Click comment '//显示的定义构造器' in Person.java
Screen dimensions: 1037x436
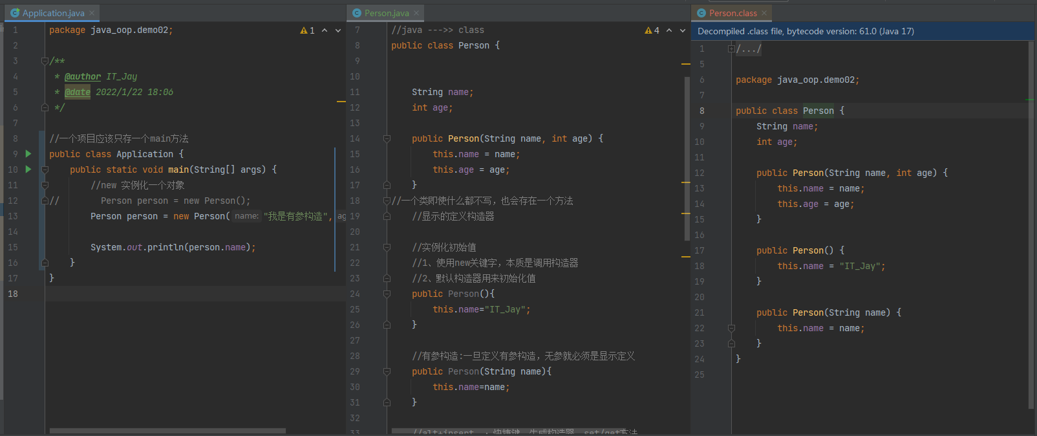tap(453, 216)
